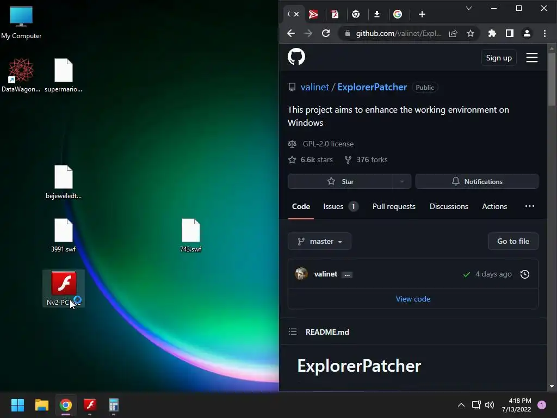Open README table of contents icon
Viewport: 557px width, 418px height.
292,331
